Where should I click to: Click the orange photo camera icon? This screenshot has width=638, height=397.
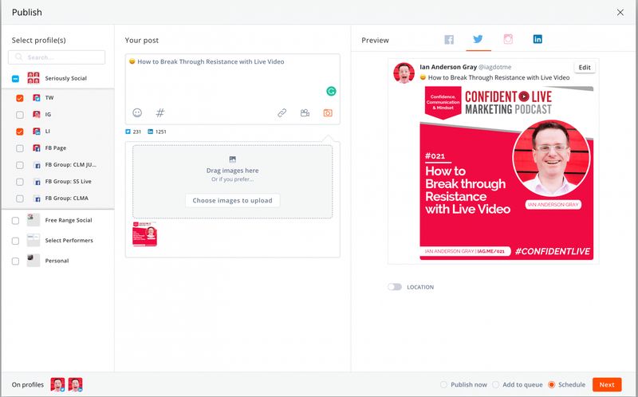tap(328, 112)
